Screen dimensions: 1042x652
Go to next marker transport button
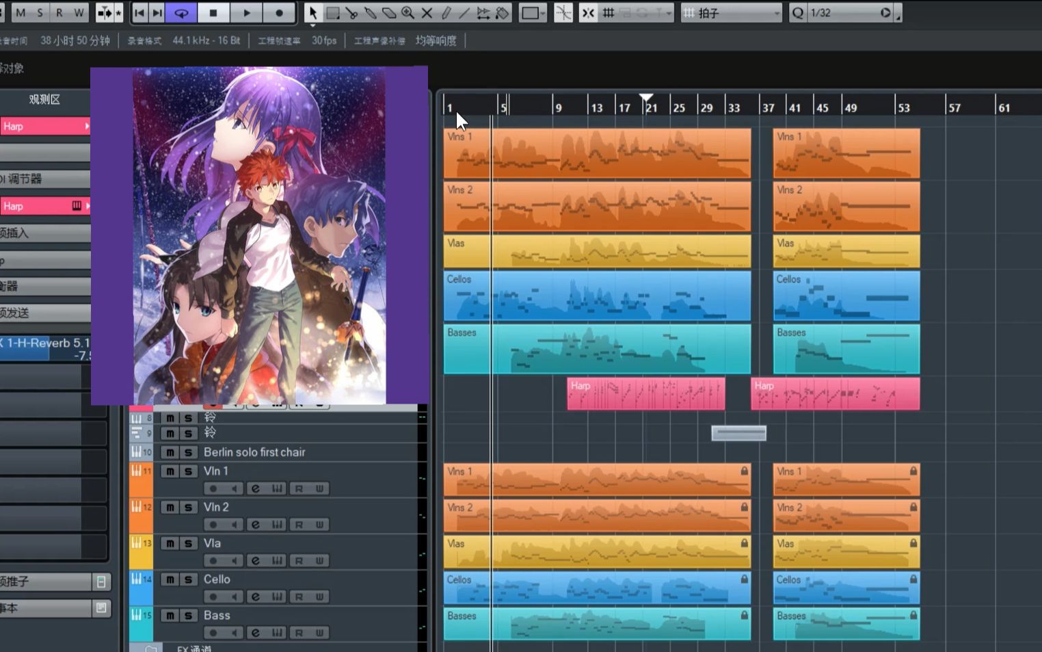point(157,13)
